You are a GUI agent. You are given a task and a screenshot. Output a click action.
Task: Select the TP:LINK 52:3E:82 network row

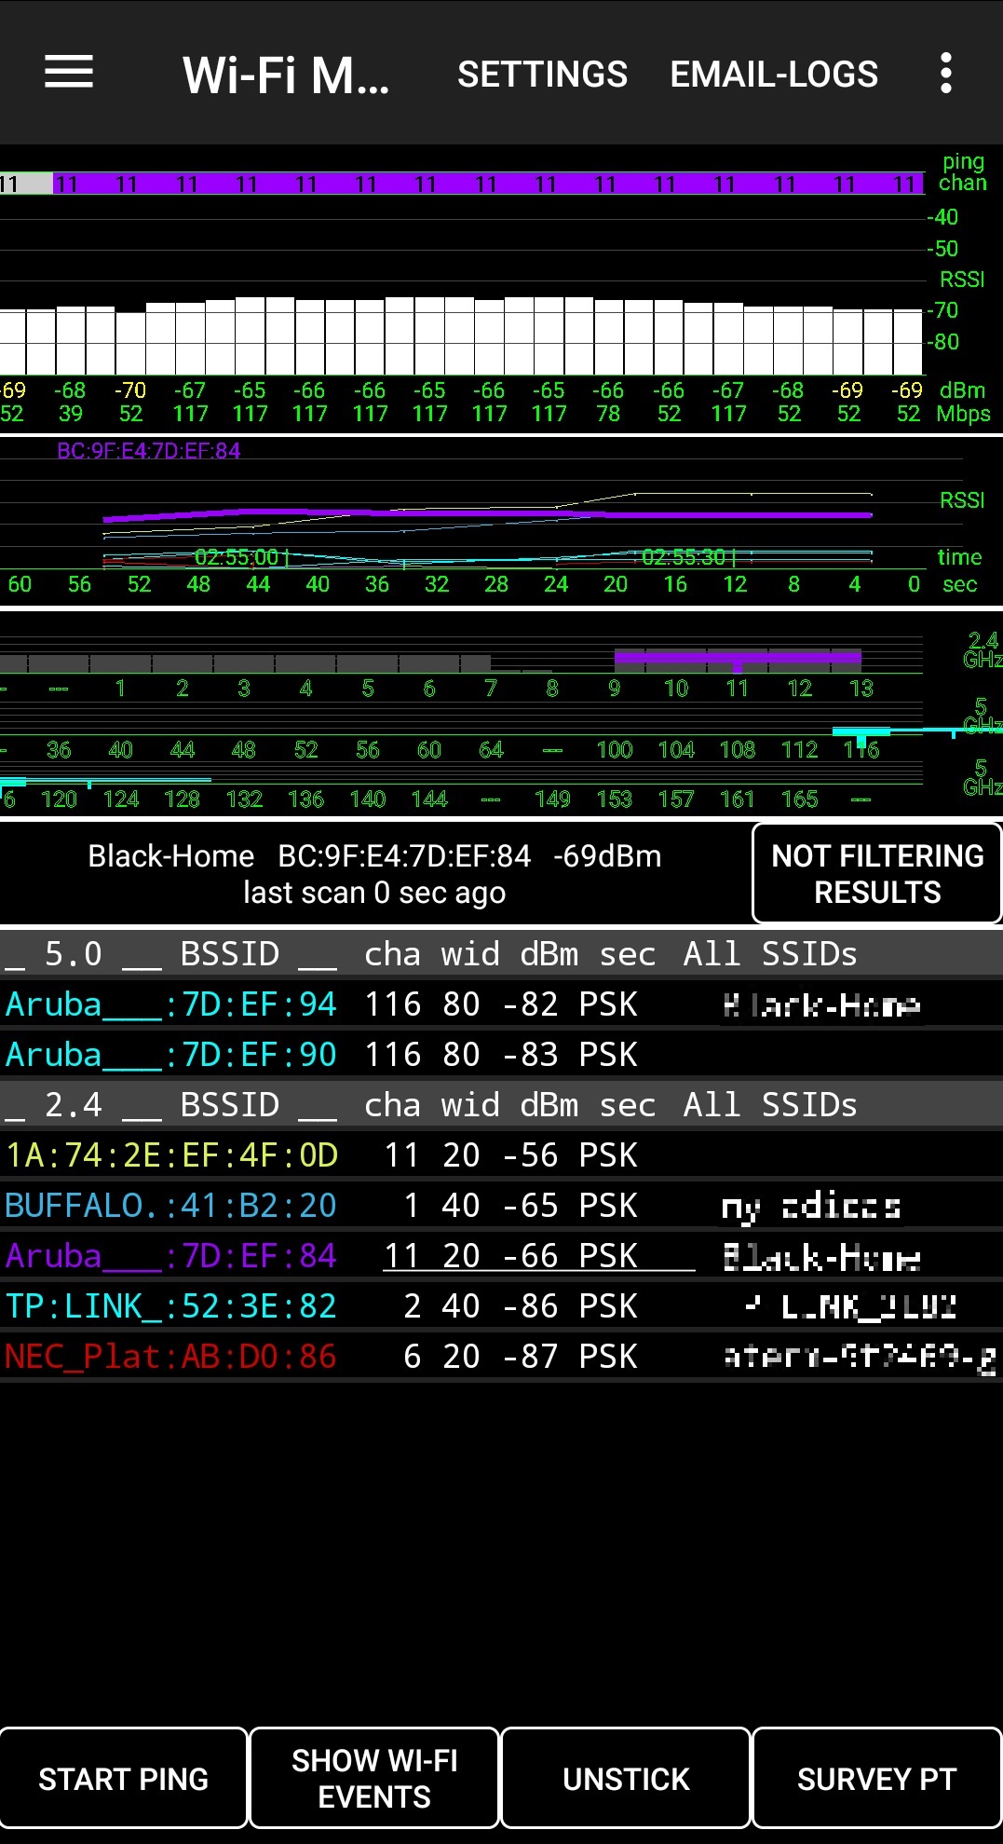[x=501, y=1305]
